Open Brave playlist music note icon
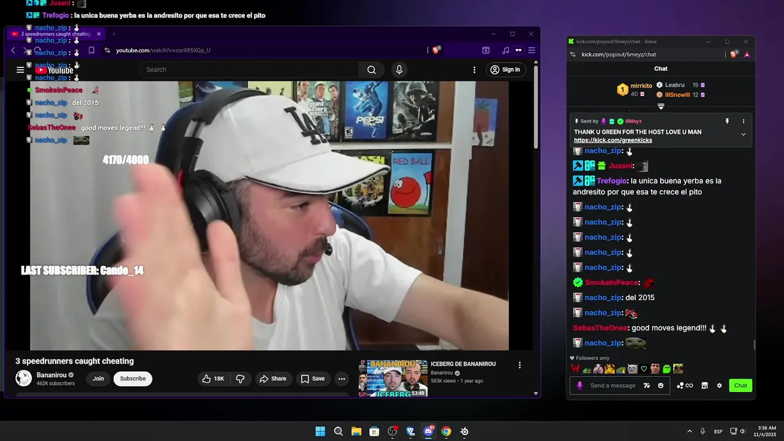Screen dimensions: 784x441 [x=505, y=50]
